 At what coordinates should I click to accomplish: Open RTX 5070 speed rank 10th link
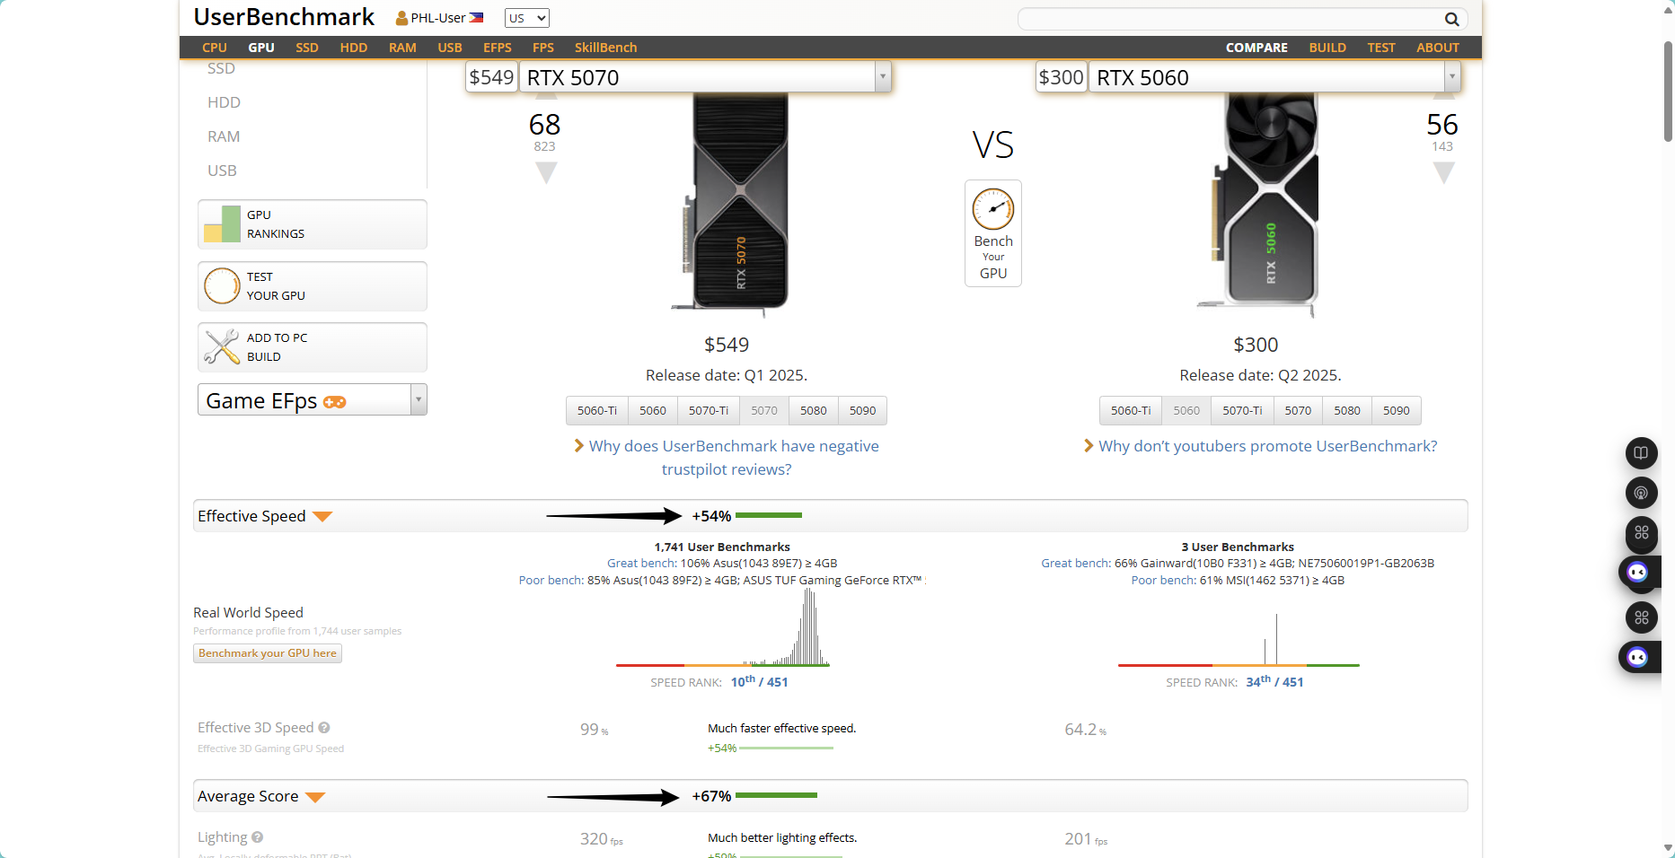click(759, 682)
